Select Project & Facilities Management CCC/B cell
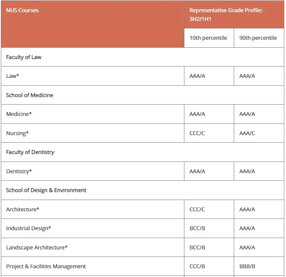 tap(209, 266)
